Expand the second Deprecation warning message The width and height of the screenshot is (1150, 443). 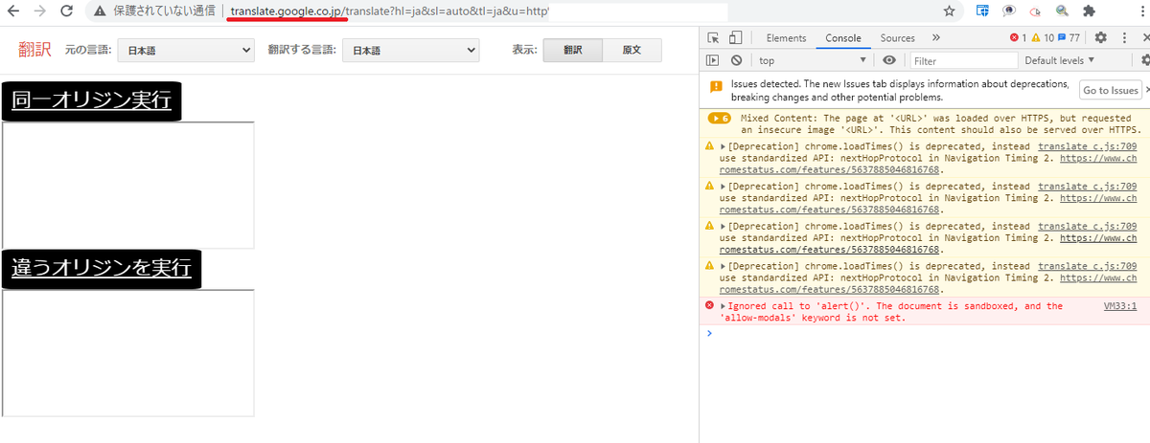pos(723,187)
